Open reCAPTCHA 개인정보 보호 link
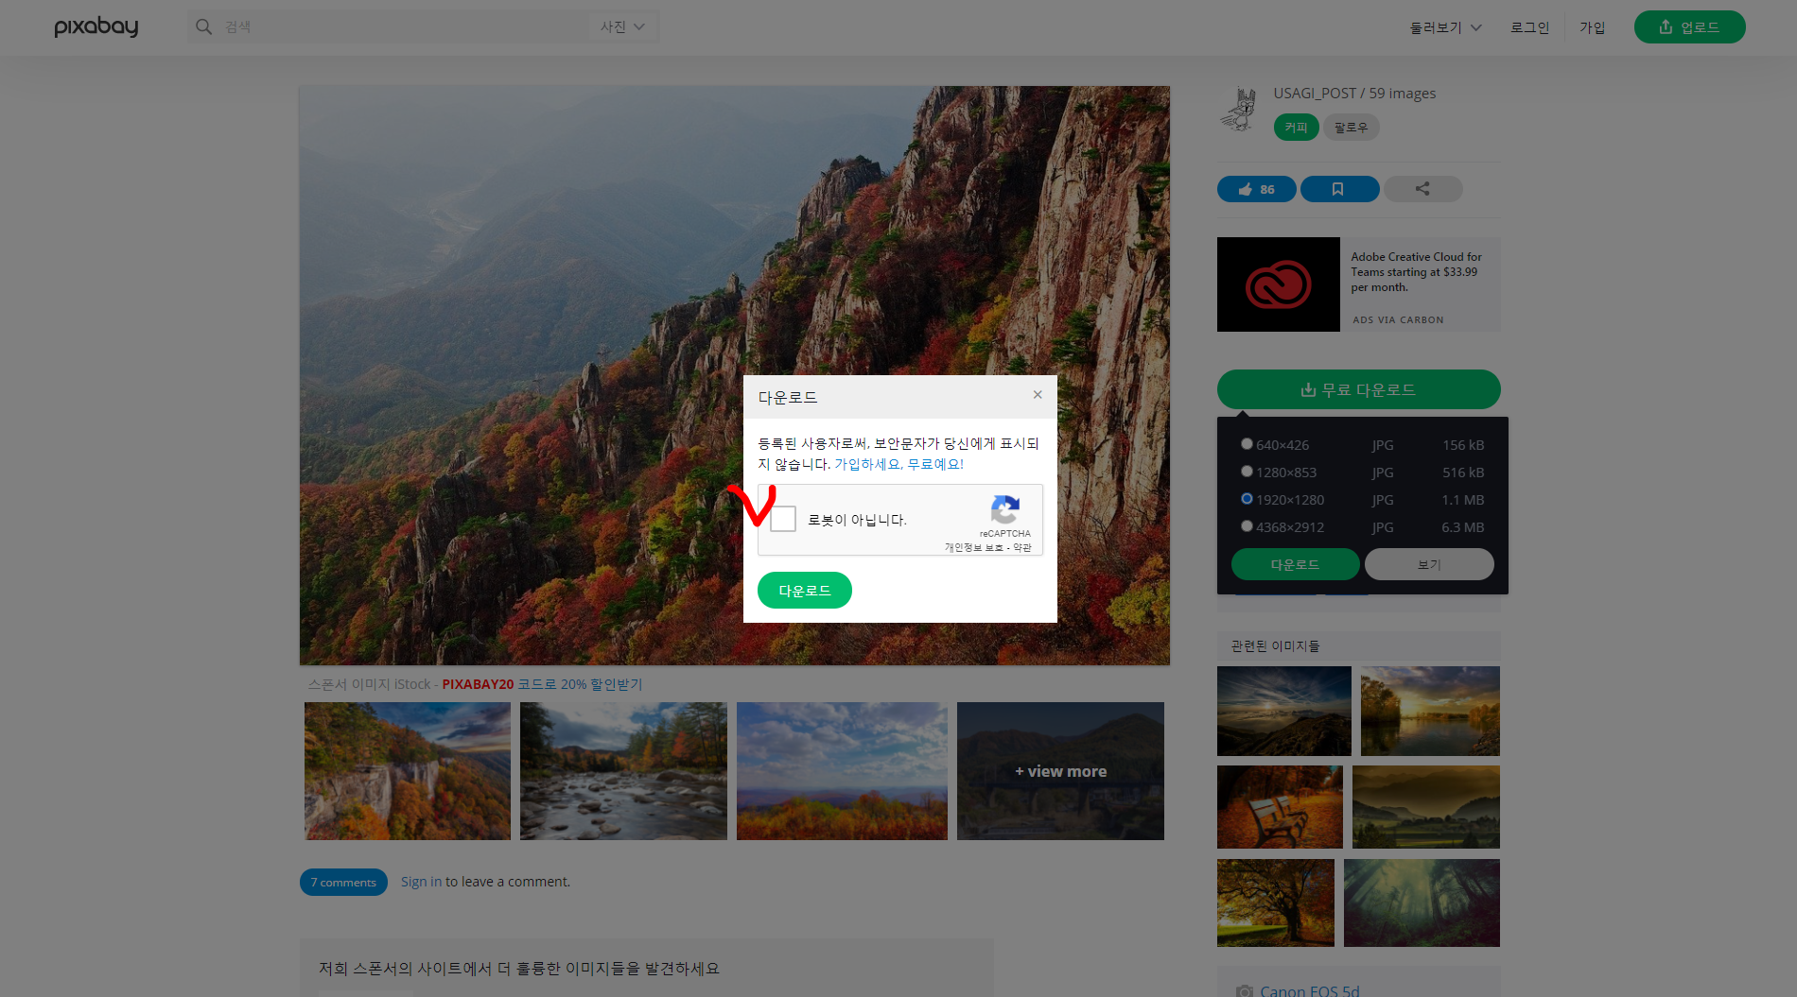This screenshot has width=1797, height=997. pyautogui.click(x=973, y=548)
